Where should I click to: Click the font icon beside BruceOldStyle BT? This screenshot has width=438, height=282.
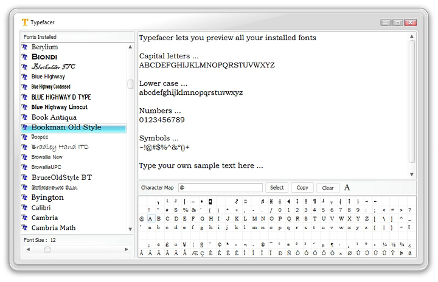(x=25, y=177)
